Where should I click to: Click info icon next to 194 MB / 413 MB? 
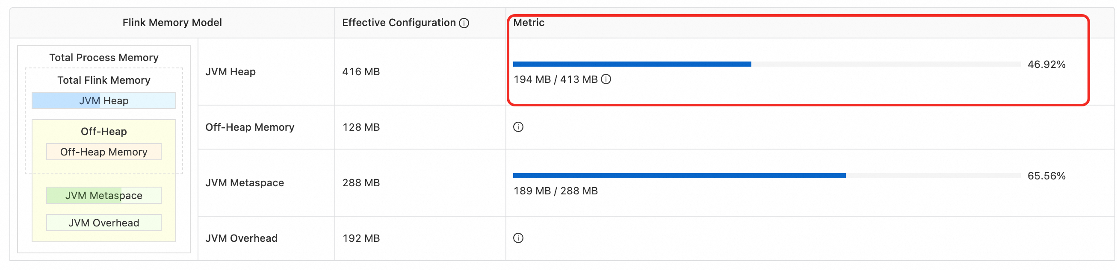606,79
